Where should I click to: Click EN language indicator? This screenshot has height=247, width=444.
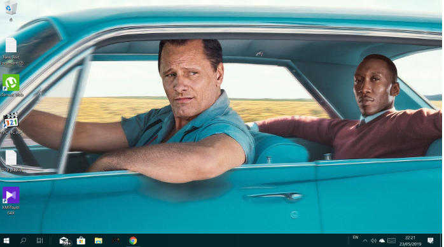point(356,237)
